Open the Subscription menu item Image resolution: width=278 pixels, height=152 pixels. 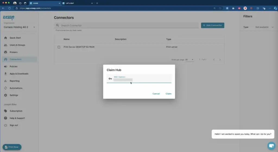16,111
